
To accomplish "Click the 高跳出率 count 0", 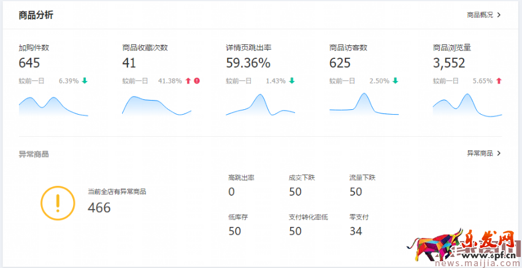I will (231, 192).
